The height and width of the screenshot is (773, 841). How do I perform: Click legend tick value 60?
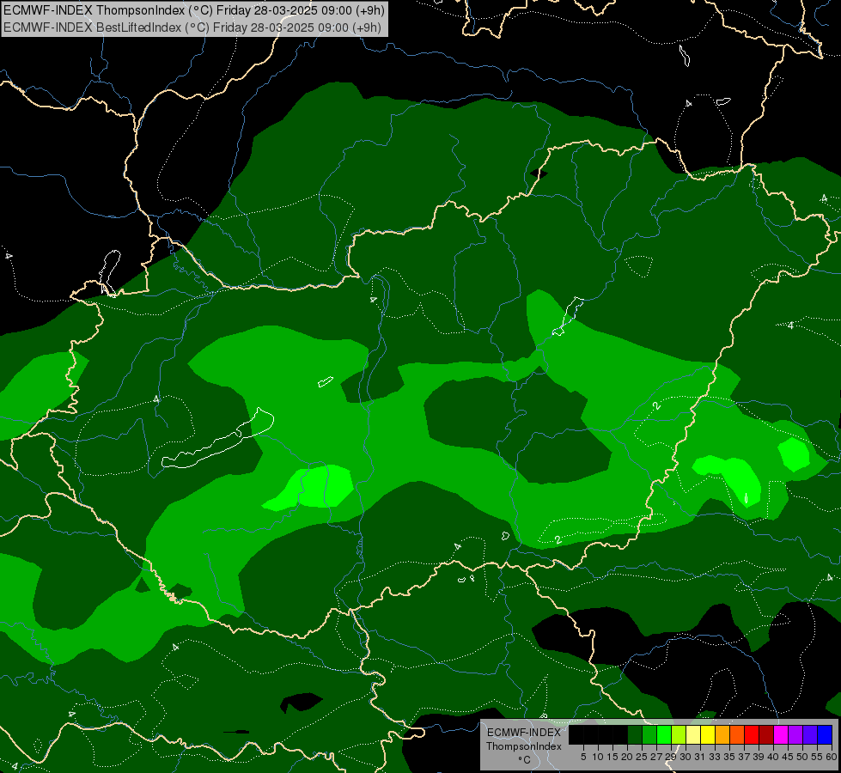coord(832,757)
